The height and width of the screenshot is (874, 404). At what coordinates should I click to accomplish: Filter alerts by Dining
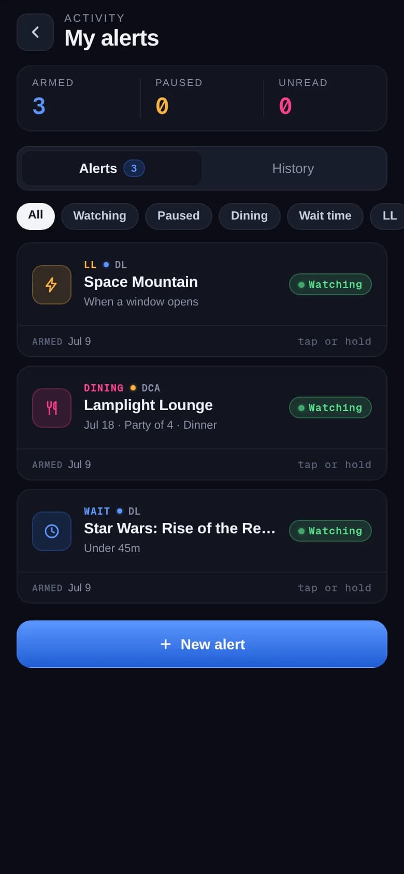[x=250, y=216]
